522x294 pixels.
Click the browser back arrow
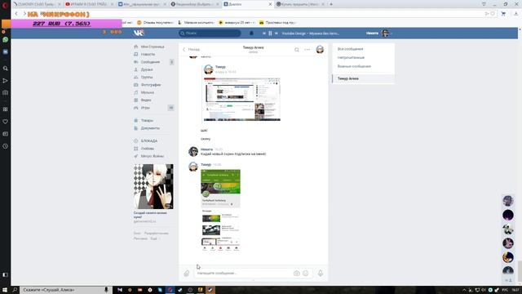(x=16, y=14)
